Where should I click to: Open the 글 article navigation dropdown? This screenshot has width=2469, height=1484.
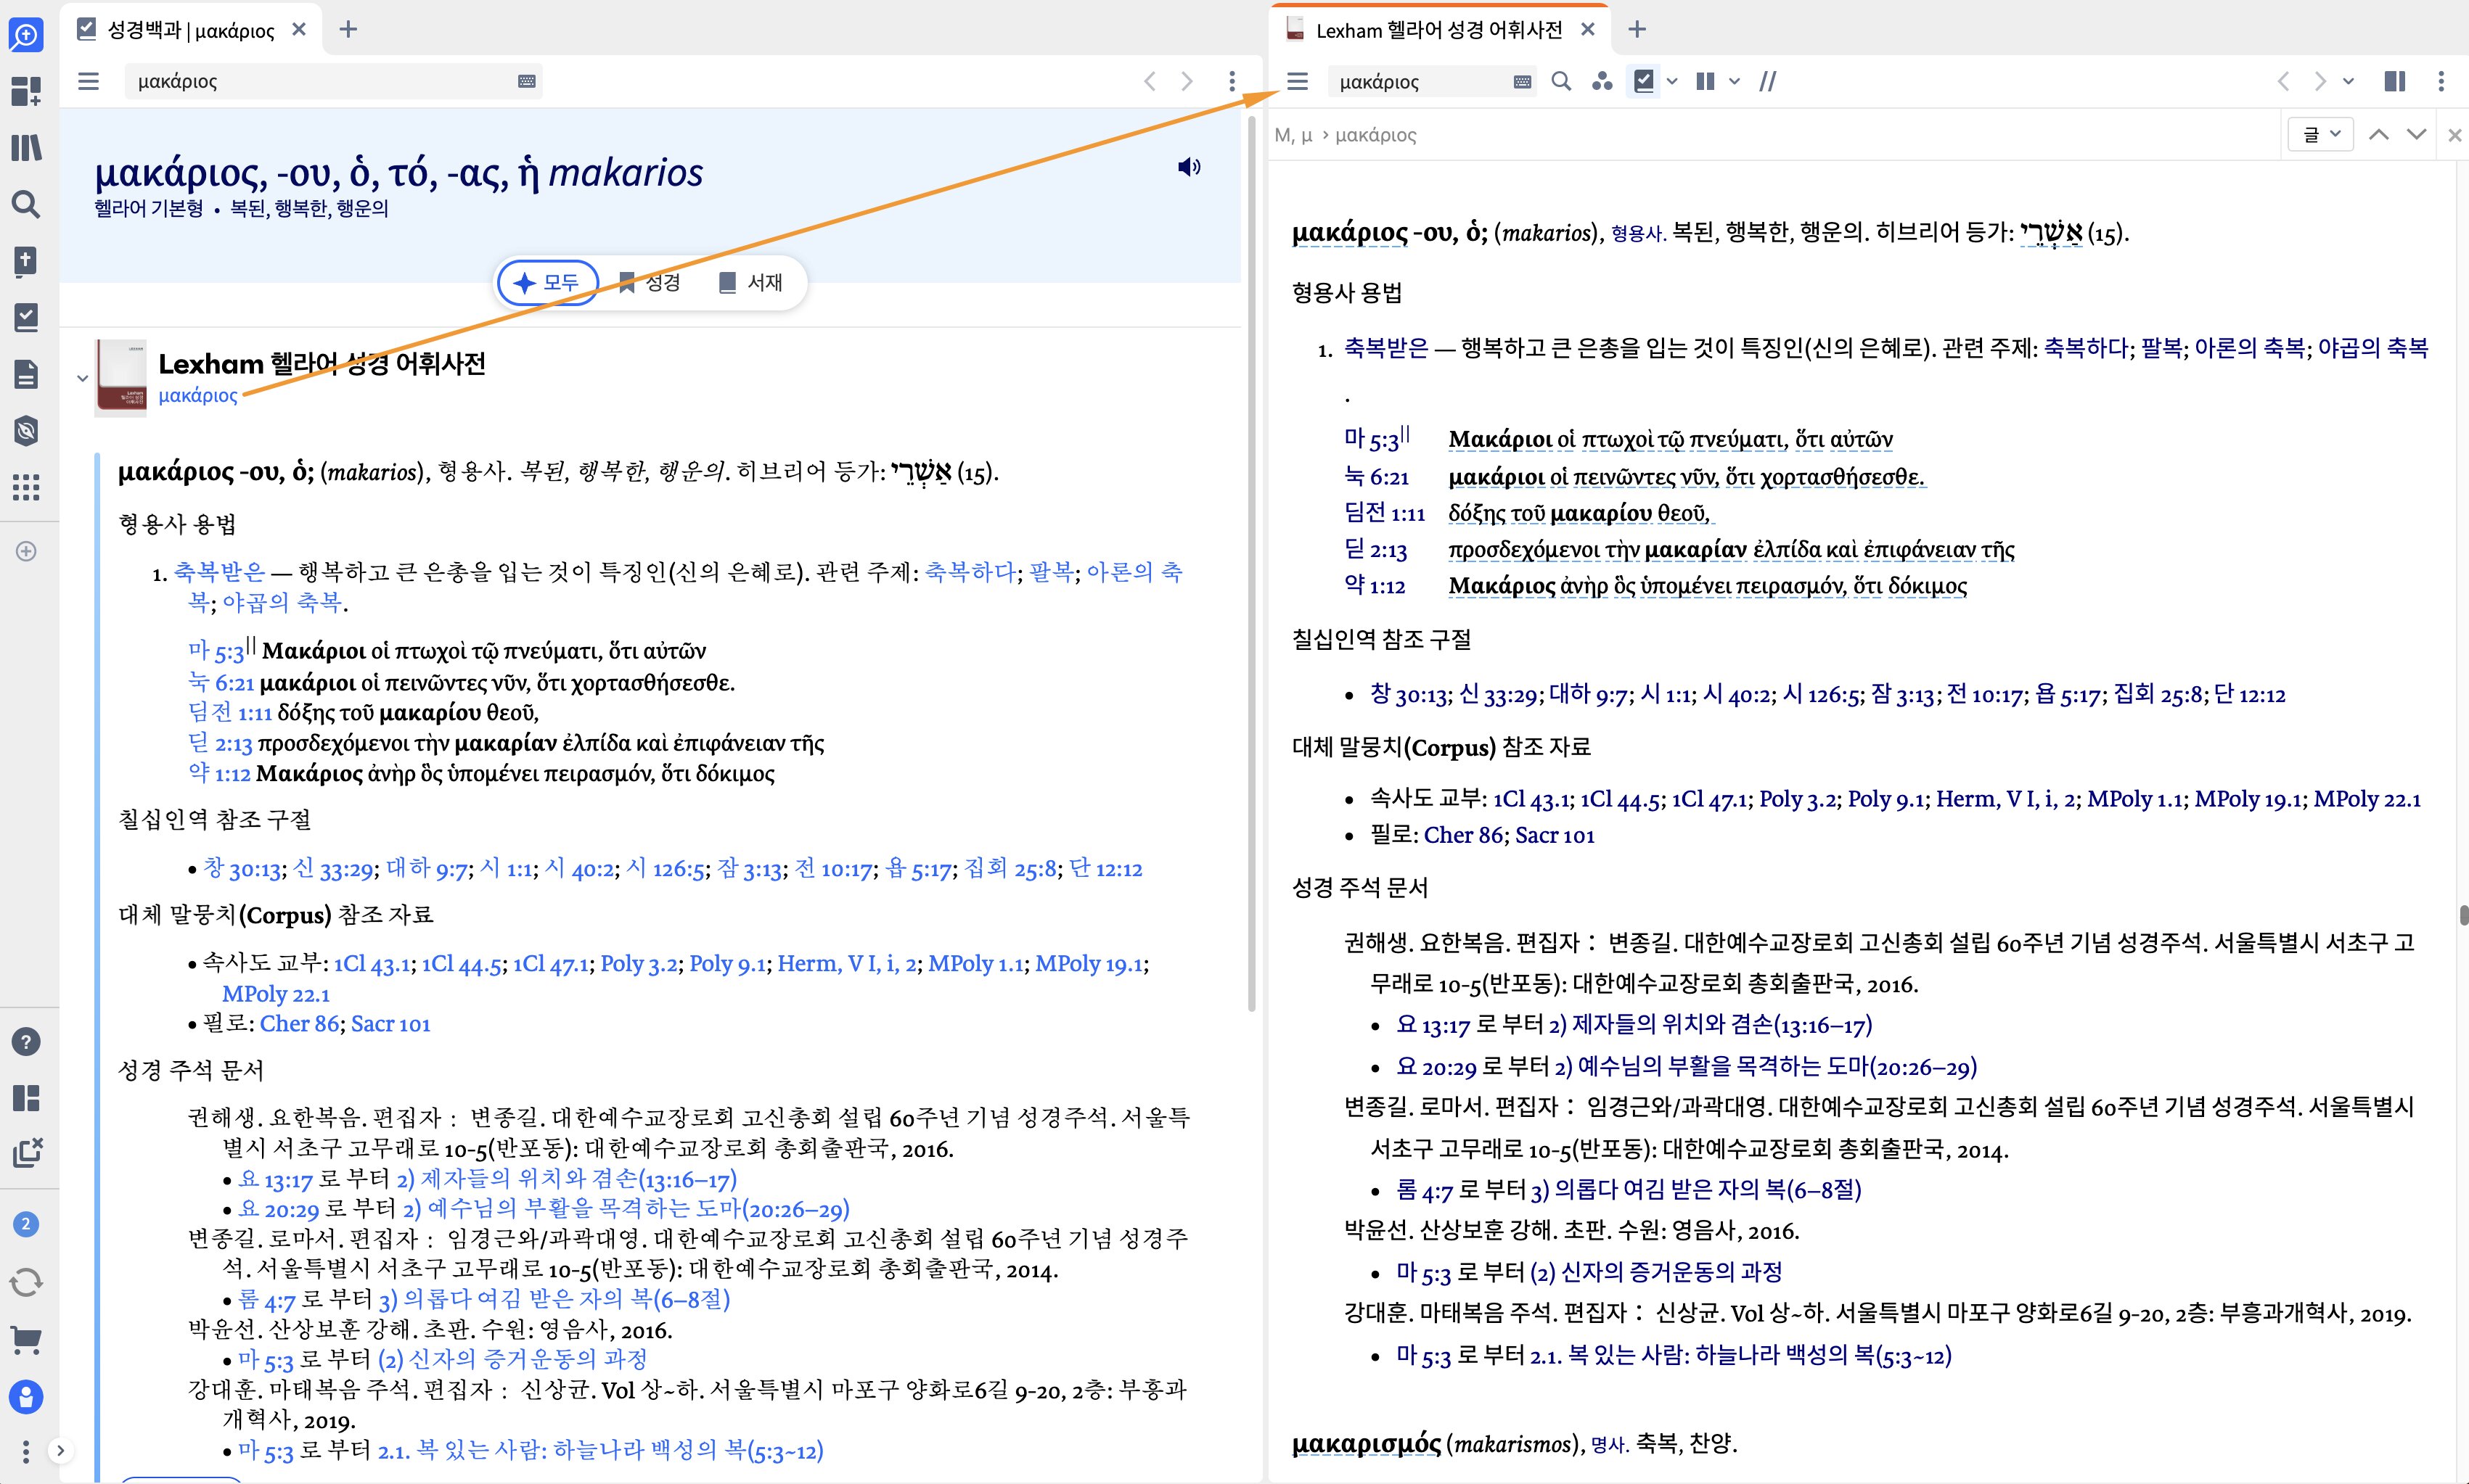click(x=2321, y=134)
